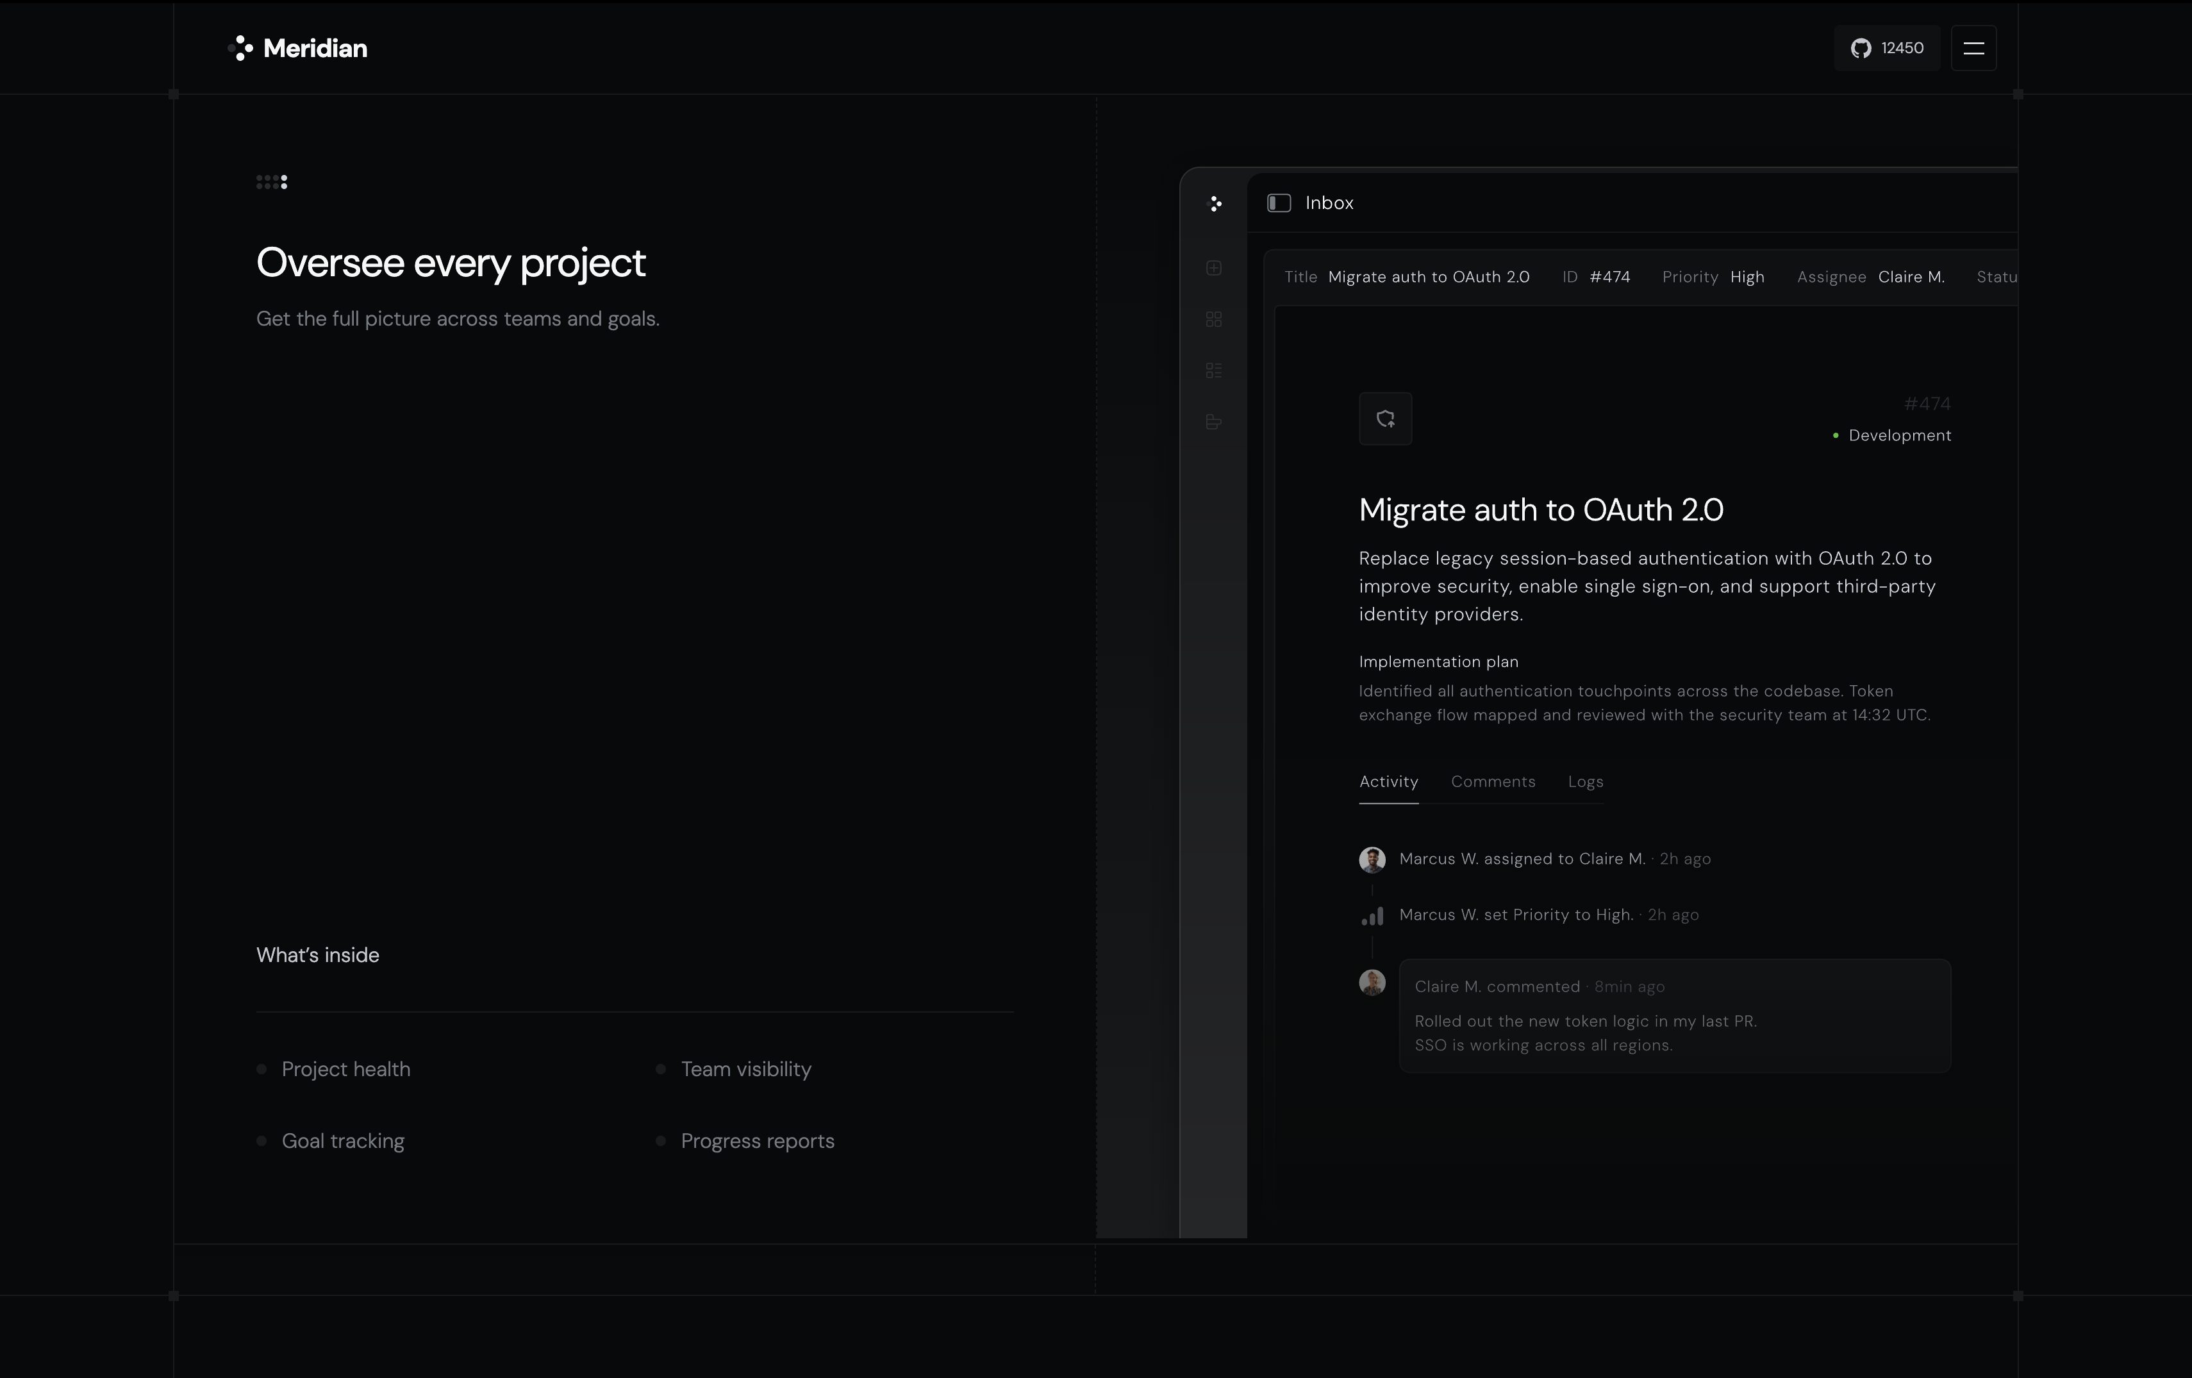This screenshot has width=2192, height=1378.
Task: Click the shield icon tile above the title
Action: click(1386, 419)
